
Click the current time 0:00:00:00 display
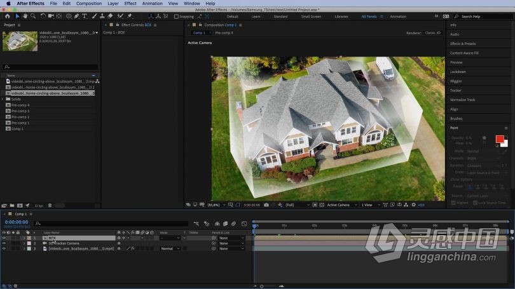tap(17, 222)
